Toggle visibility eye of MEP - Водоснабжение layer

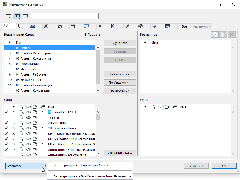[29, 134]
